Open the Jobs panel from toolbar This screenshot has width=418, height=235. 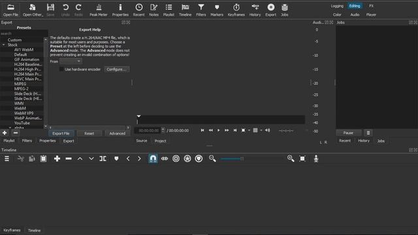tap(285, 10)
